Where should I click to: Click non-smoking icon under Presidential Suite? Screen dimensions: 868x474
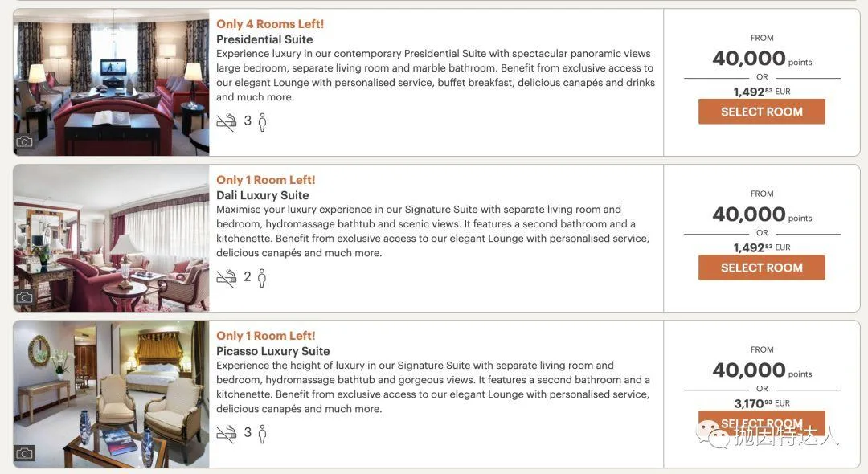(226, 122)
